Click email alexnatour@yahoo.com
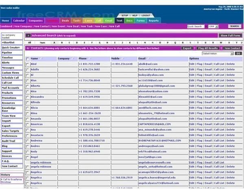Viewport: 244px width, 190px height. (x=153, y=91)
